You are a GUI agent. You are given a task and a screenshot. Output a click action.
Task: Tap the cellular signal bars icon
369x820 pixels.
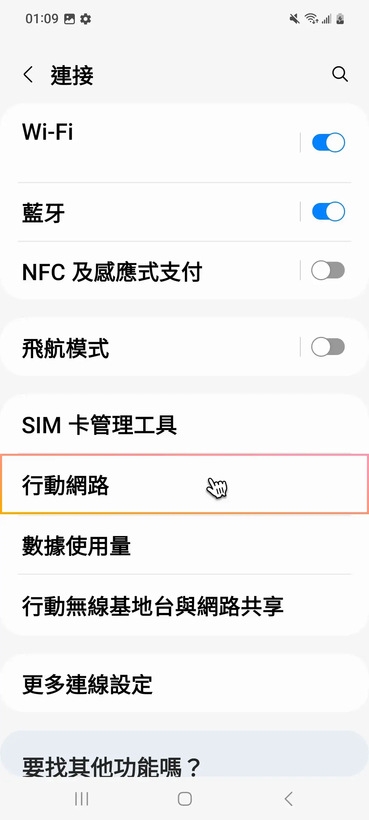pos(327,19)
